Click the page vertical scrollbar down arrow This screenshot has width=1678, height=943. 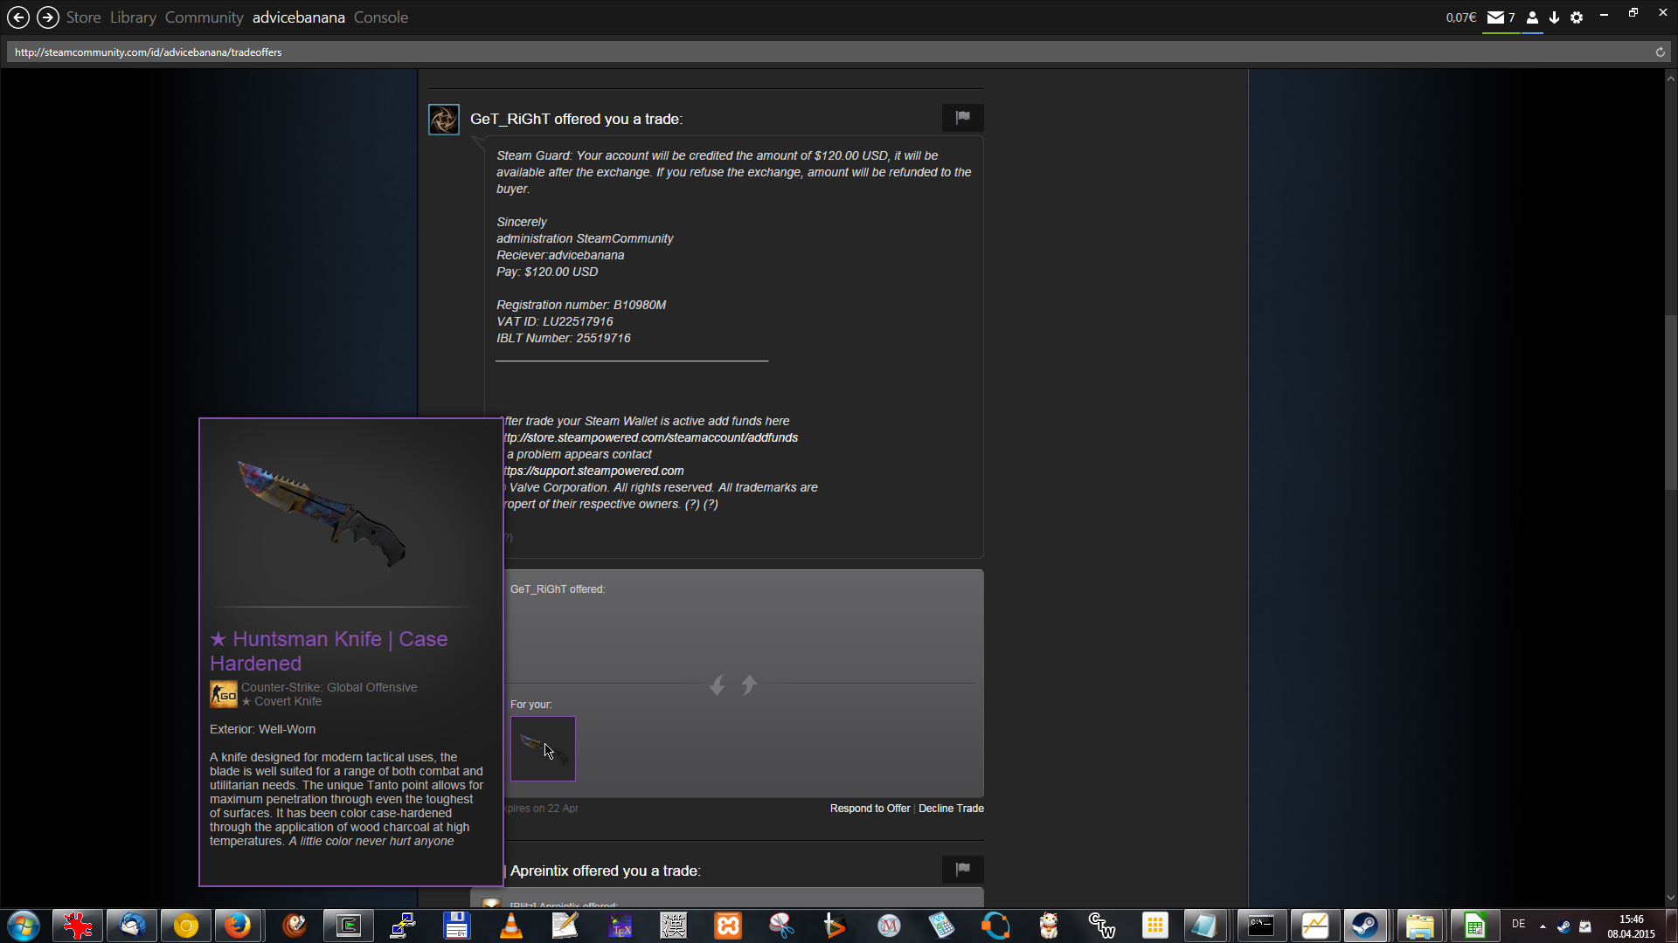[1670, 898]
